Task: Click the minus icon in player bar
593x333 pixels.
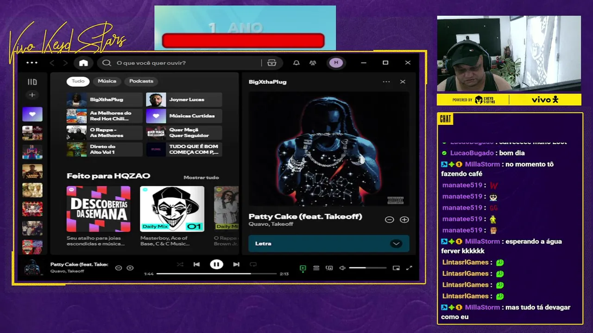Action: coord(119,268)
